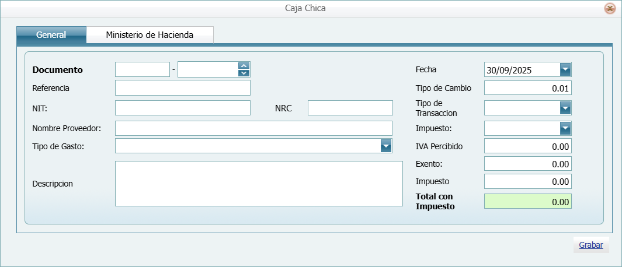
Task: Click the IVA Percibido amount field
Action: [527, 146]
